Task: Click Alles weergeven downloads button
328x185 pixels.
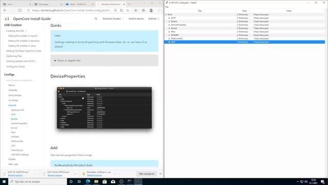Action: (147, 174)
